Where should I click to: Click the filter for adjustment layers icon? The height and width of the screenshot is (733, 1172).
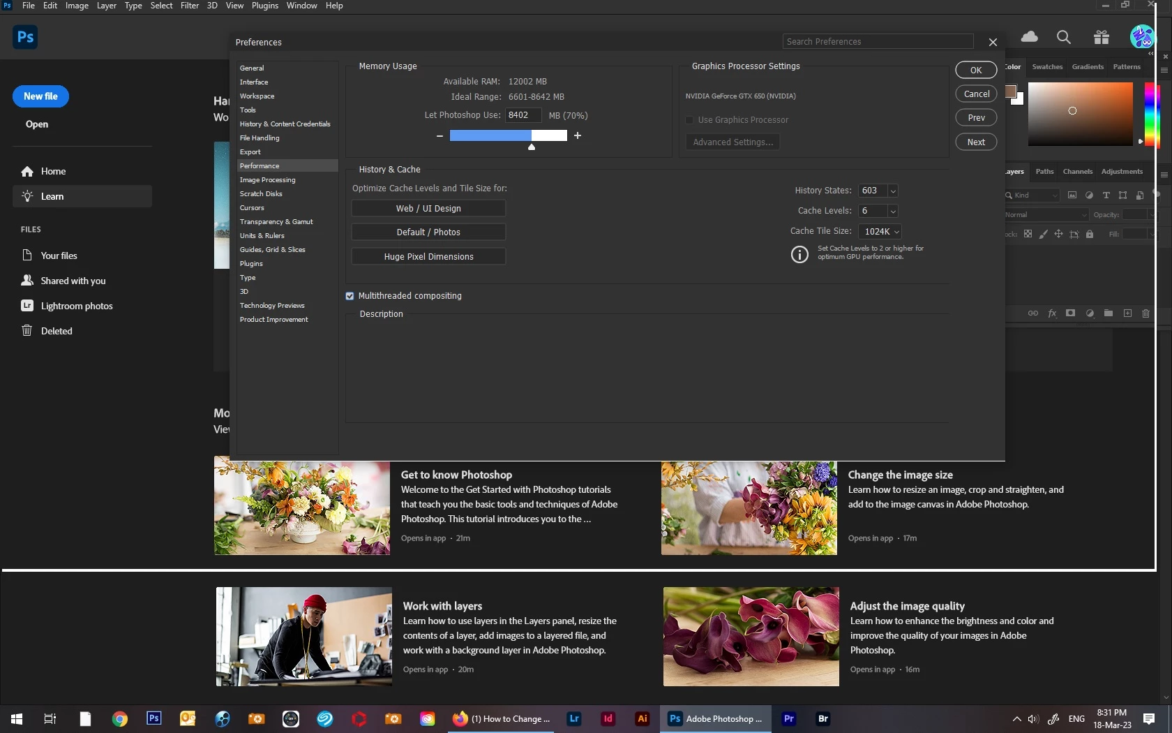coord(1089,195)
